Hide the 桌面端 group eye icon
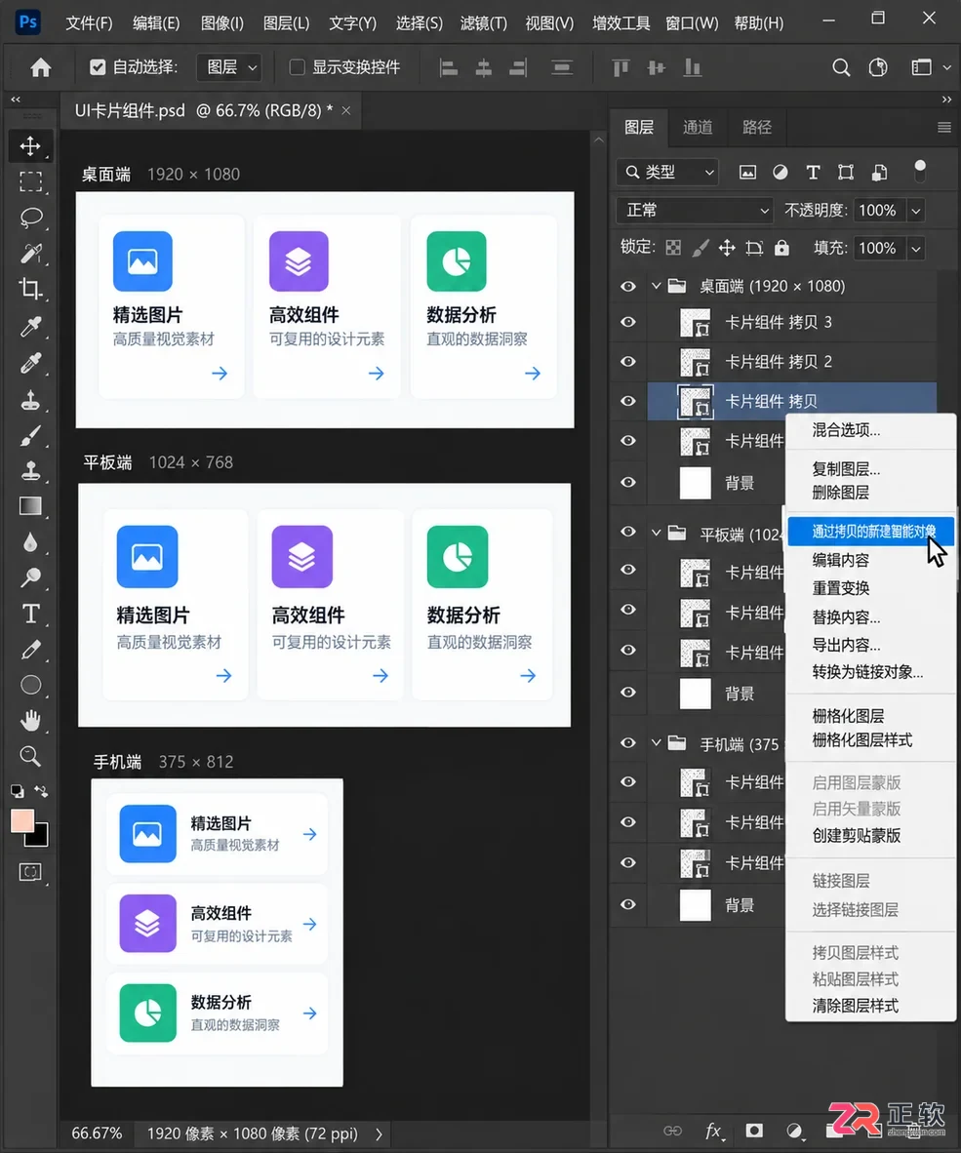961x1153 pixels. coord(628,286)
